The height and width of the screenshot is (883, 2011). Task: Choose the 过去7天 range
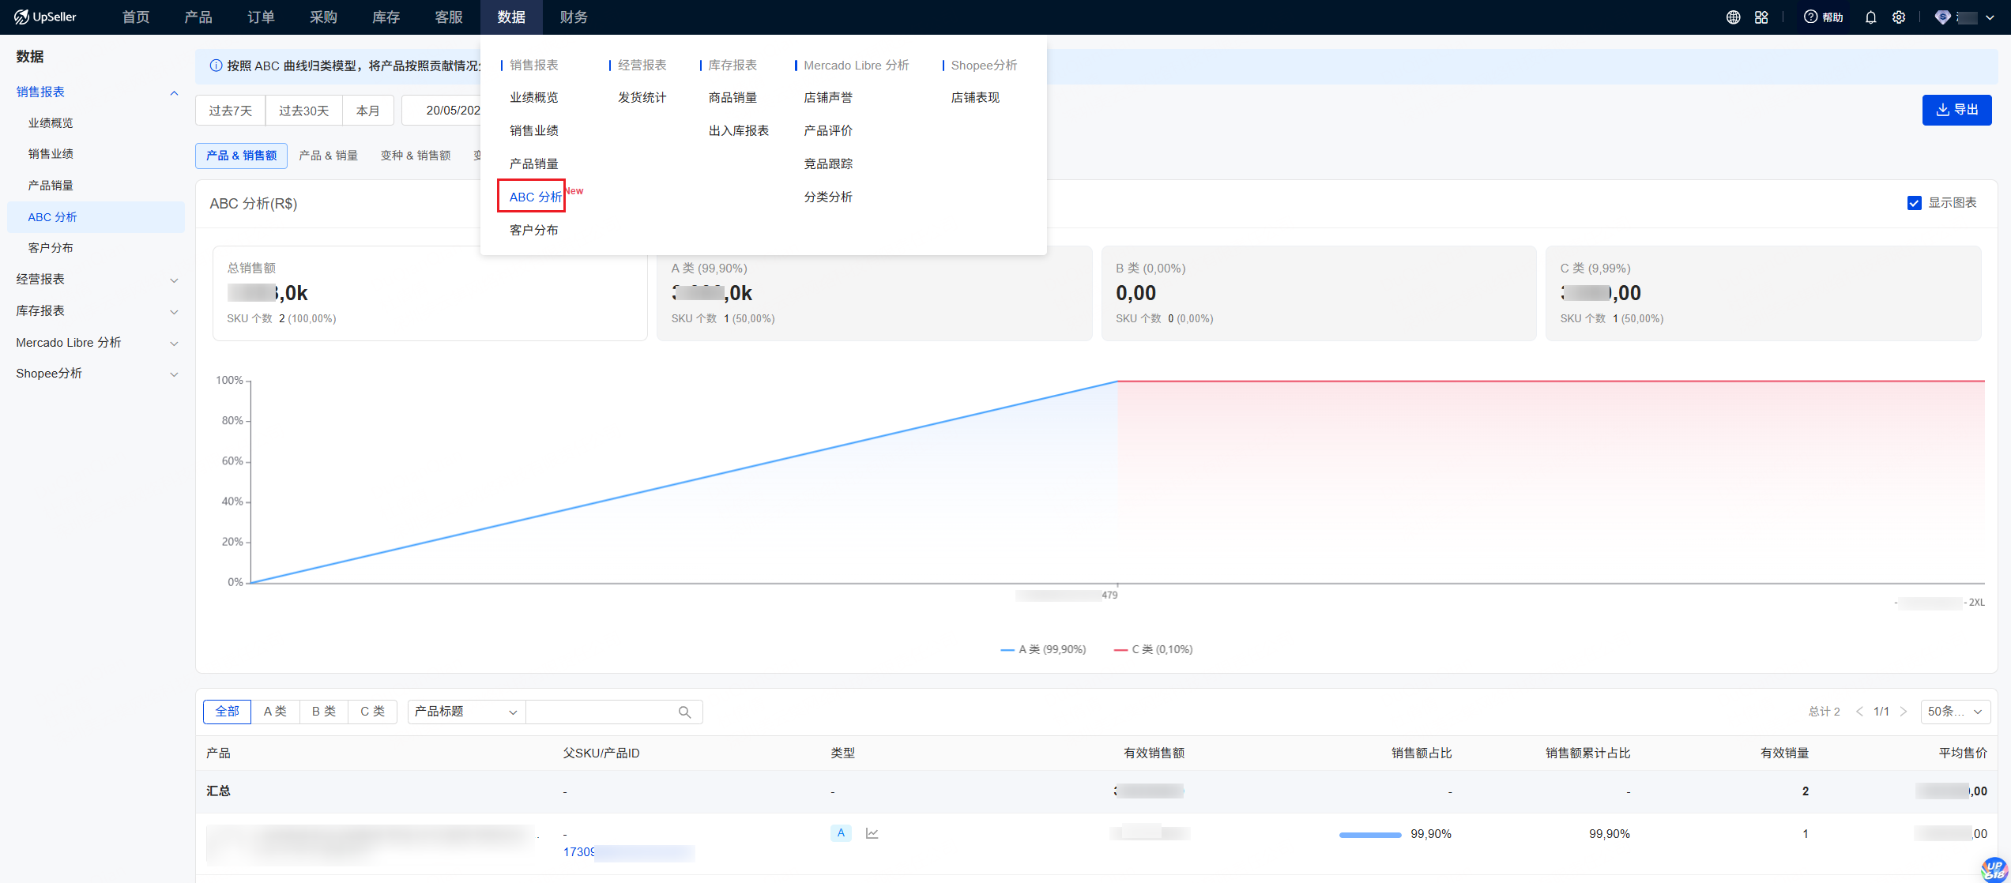231,111
